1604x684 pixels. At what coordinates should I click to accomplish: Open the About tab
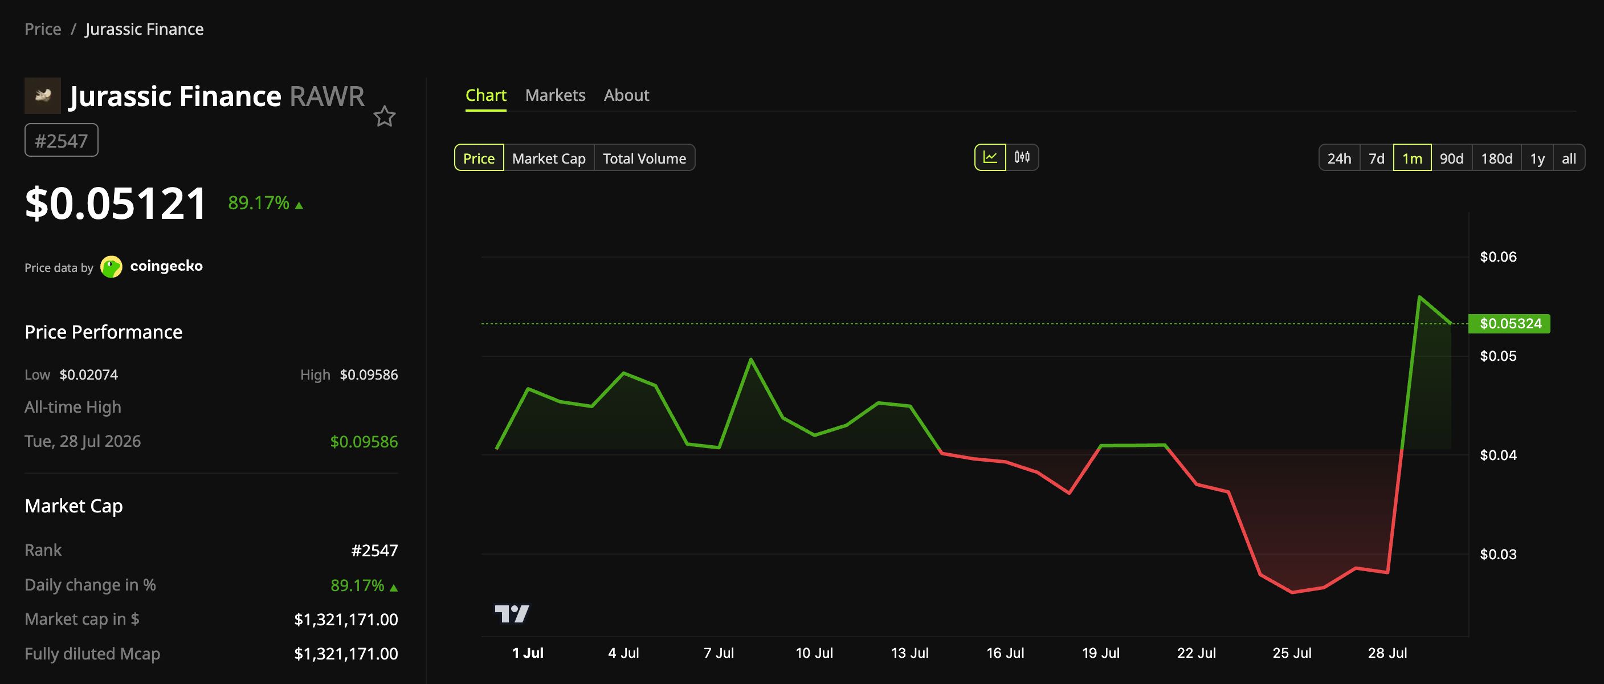(626, 95)
